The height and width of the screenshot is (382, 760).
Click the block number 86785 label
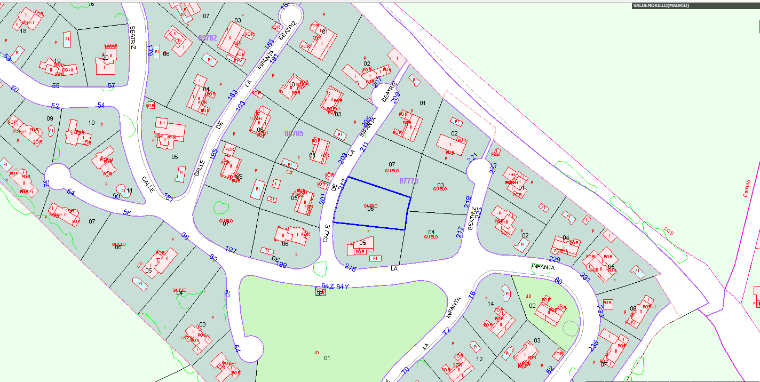click(x=294, y=133)
